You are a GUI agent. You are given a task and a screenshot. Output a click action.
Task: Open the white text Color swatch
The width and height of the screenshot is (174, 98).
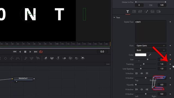pyautogui.click(x=141, y=55)
